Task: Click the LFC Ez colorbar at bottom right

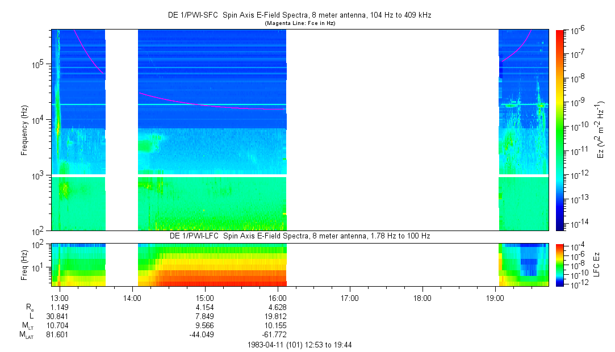Action: click(560, 265)
